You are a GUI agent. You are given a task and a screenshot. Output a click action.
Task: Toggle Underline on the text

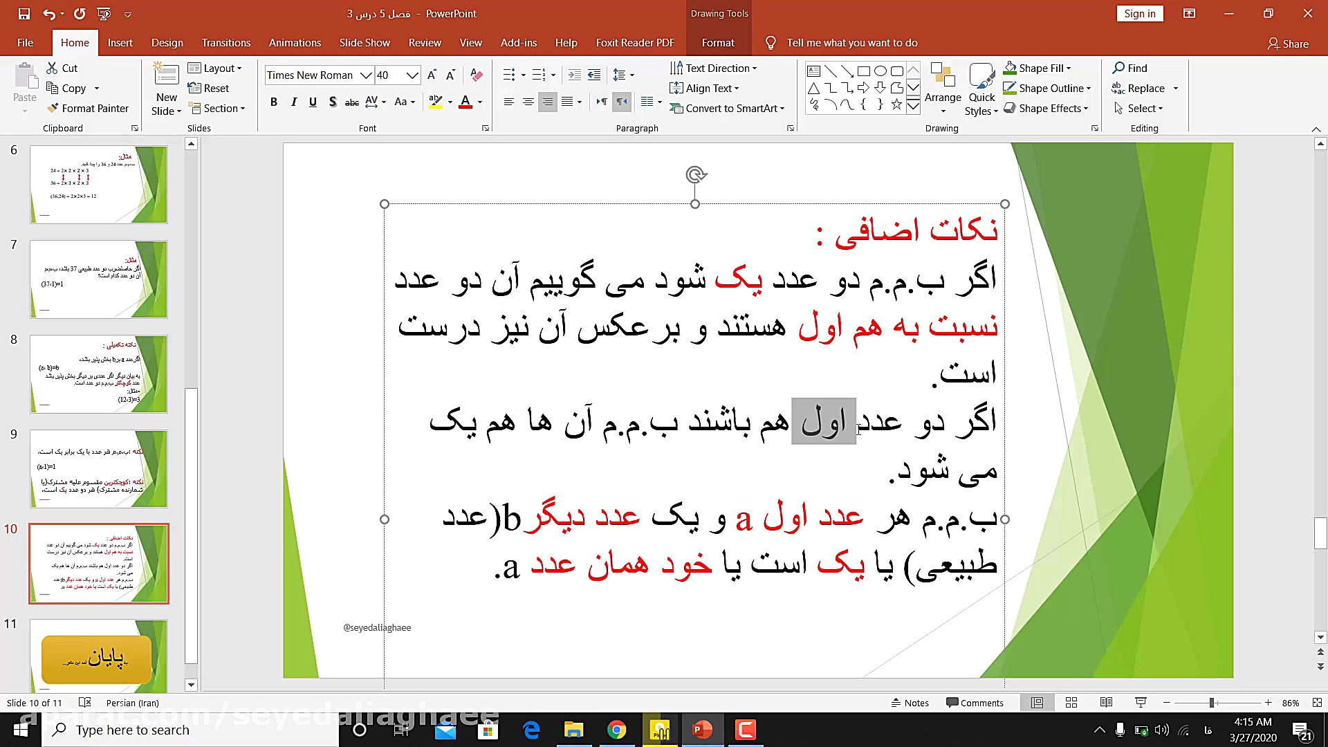313,102
